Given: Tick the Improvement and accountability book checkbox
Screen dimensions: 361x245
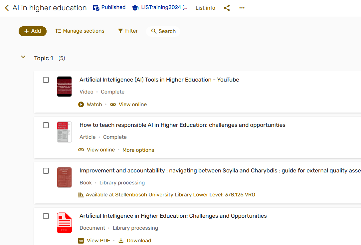Looking at the screenshot, I should (46, 171).
